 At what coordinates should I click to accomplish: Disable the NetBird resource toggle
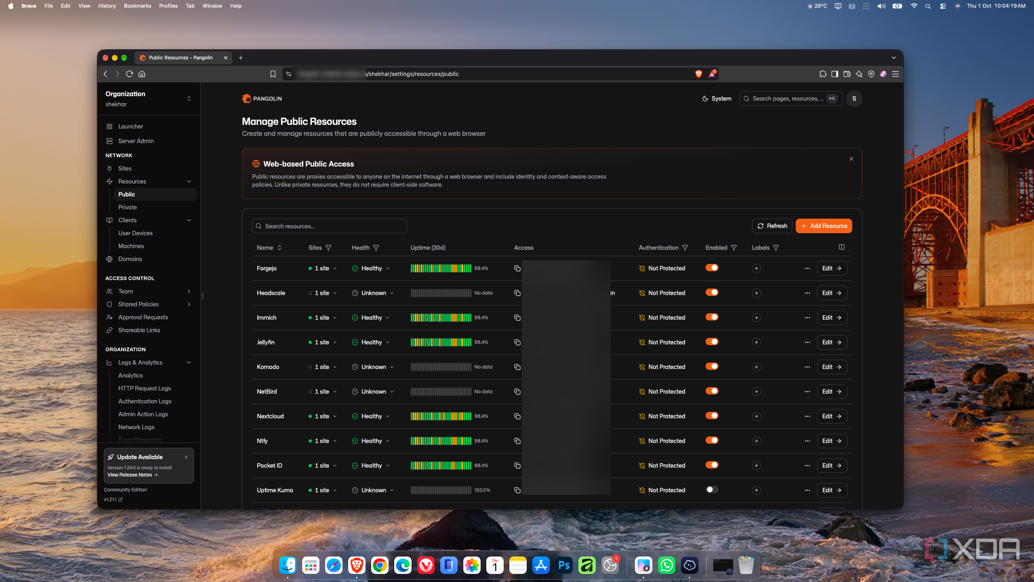click(712, 391)
